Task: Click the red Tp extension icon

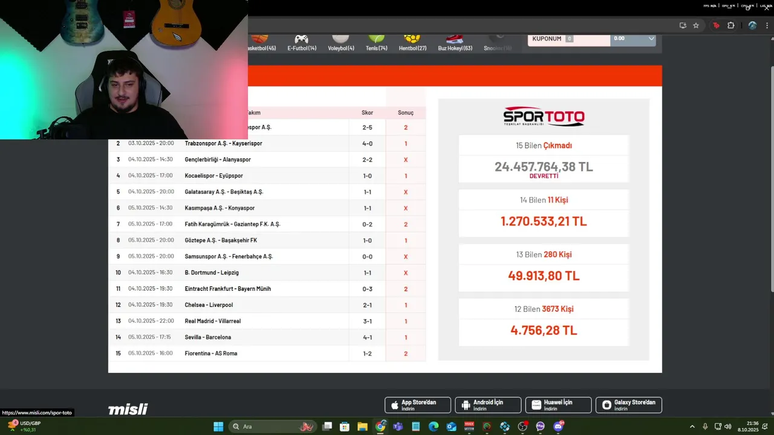Action: pos(716,25)
